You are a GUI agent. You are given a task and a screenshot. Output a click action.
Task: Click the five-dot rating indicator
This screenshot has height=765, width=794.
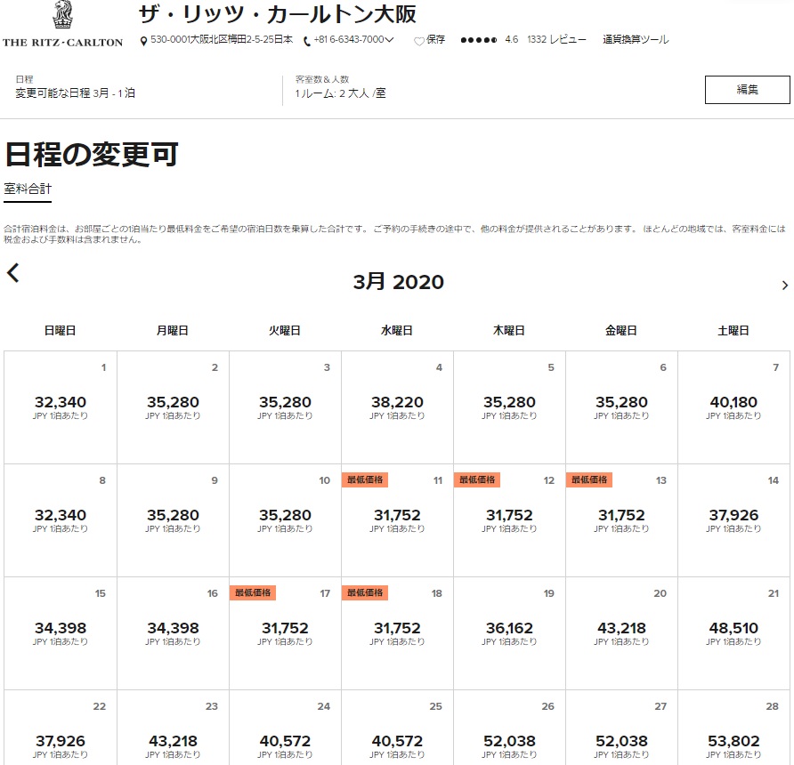[x=479, y=40]
